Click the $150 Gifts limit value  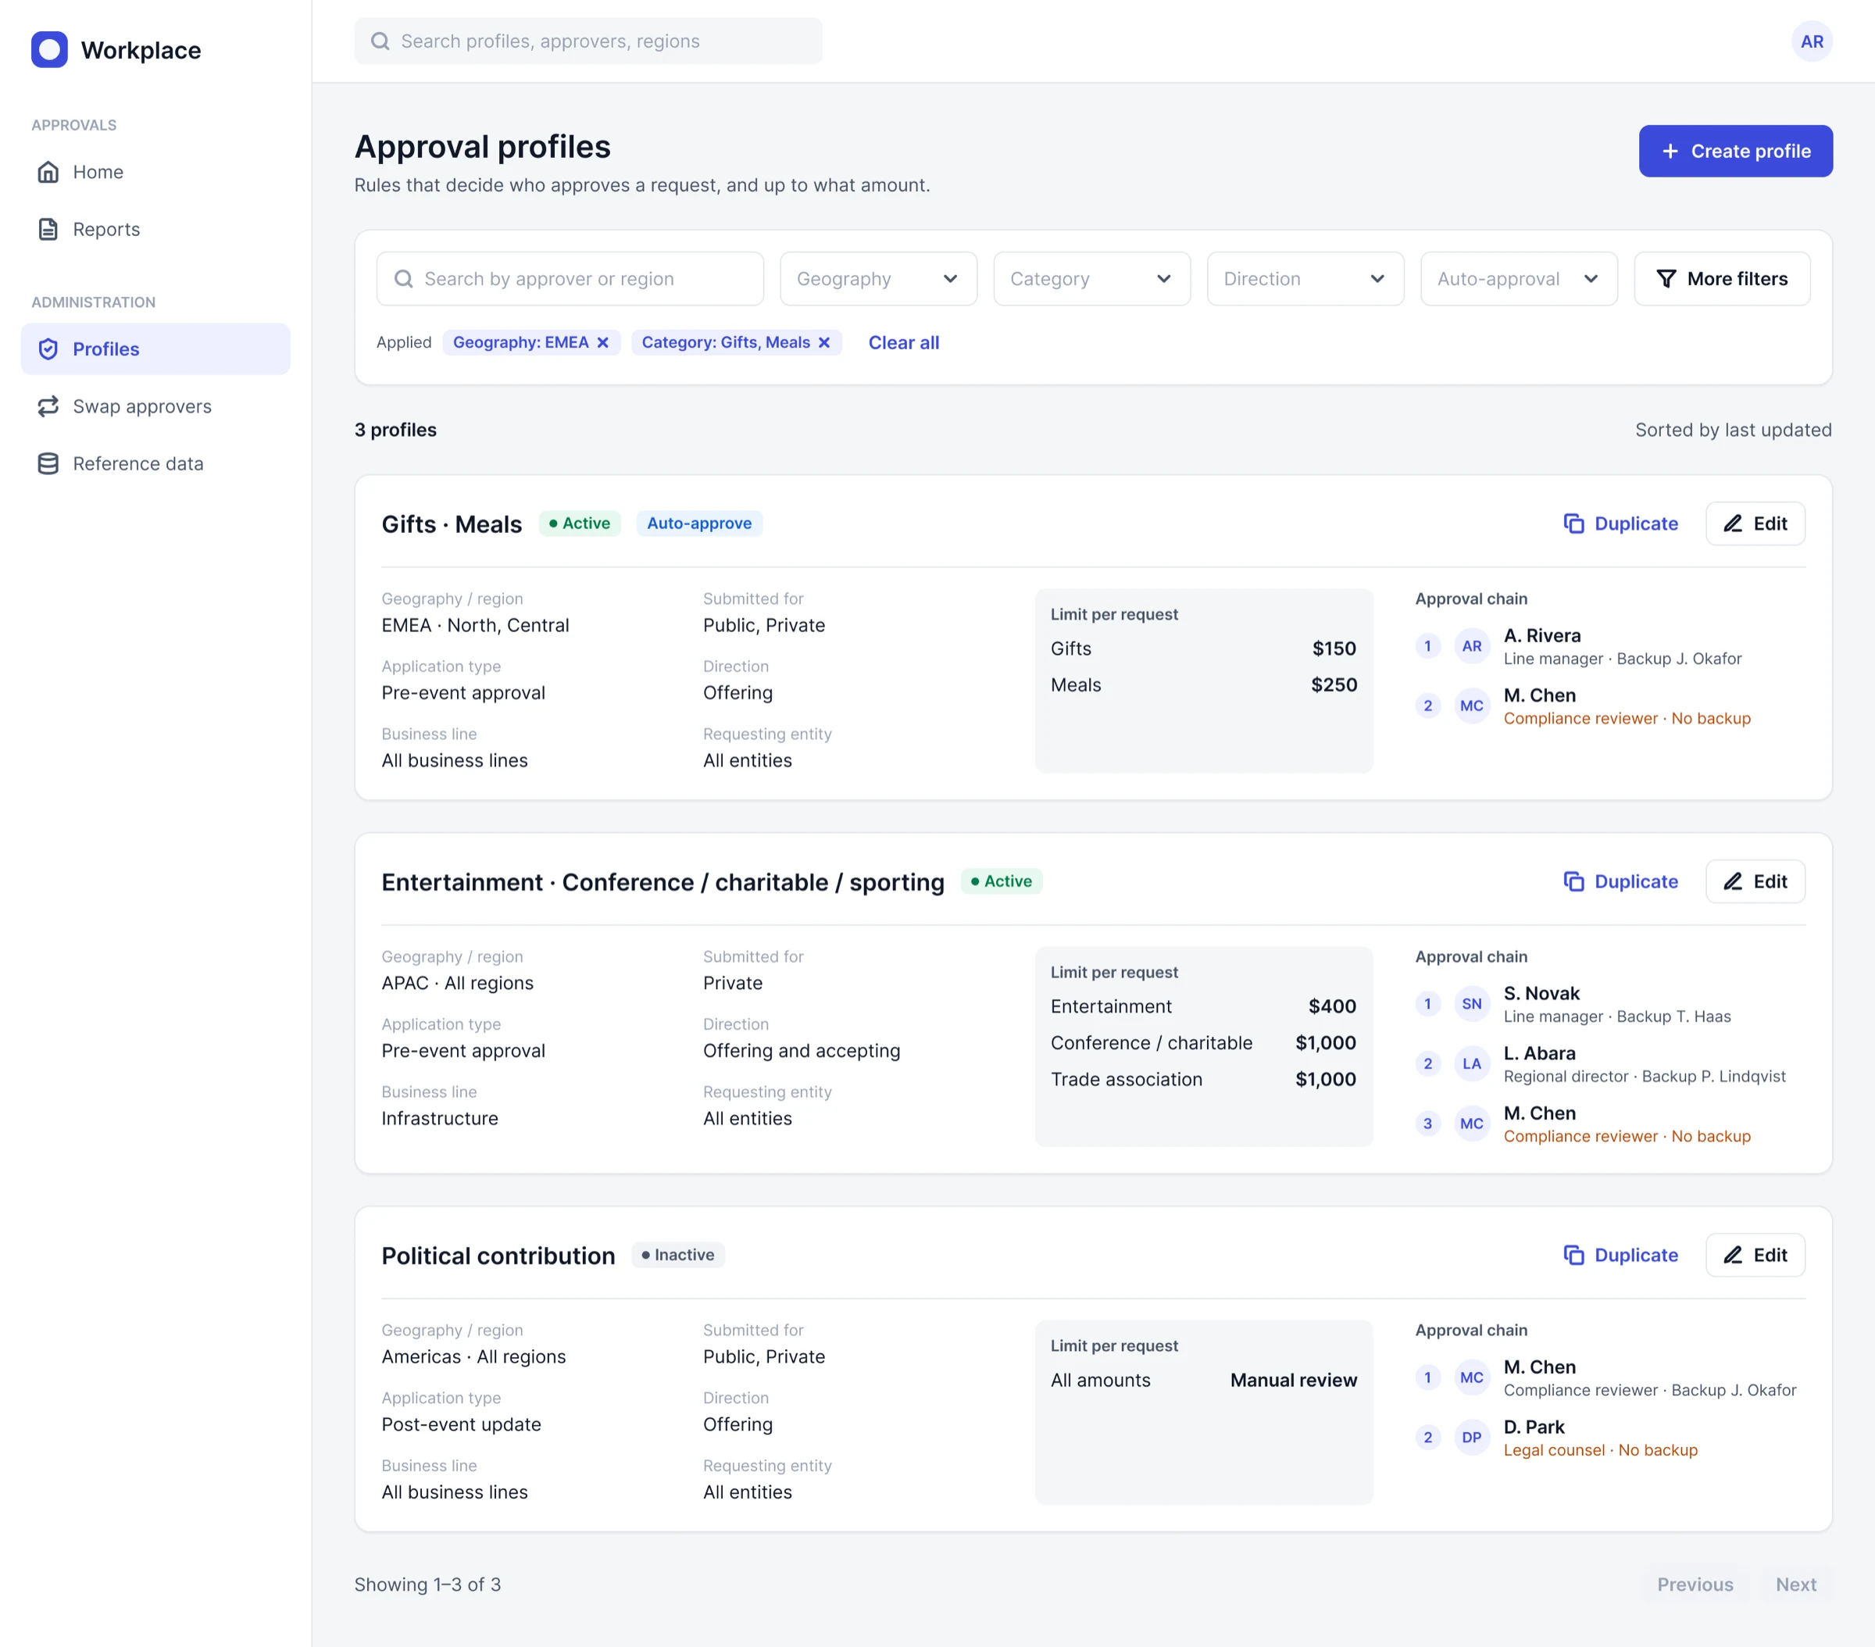[1334, 648]
